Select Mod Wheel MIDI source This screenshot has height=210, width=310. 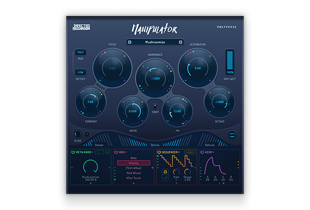133,173
